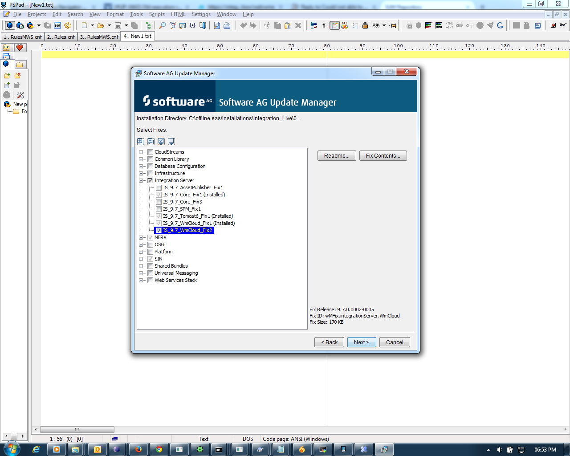
Task: Open the Scripts menu
Action: point(157,14)
